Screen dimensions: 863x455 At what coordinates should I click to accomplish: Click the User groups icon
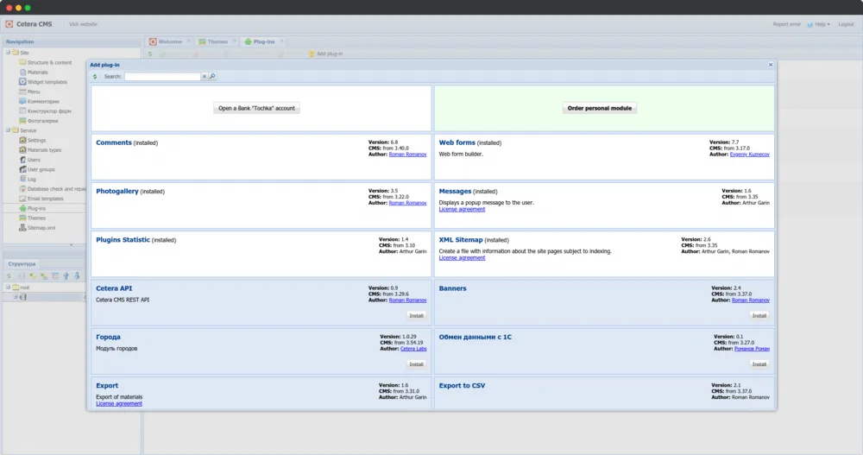22,169
